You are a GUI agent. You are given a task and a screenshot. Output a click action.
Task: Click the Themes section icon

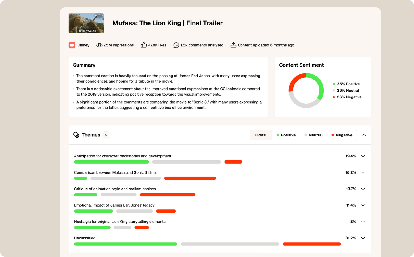tap(76, 135)
